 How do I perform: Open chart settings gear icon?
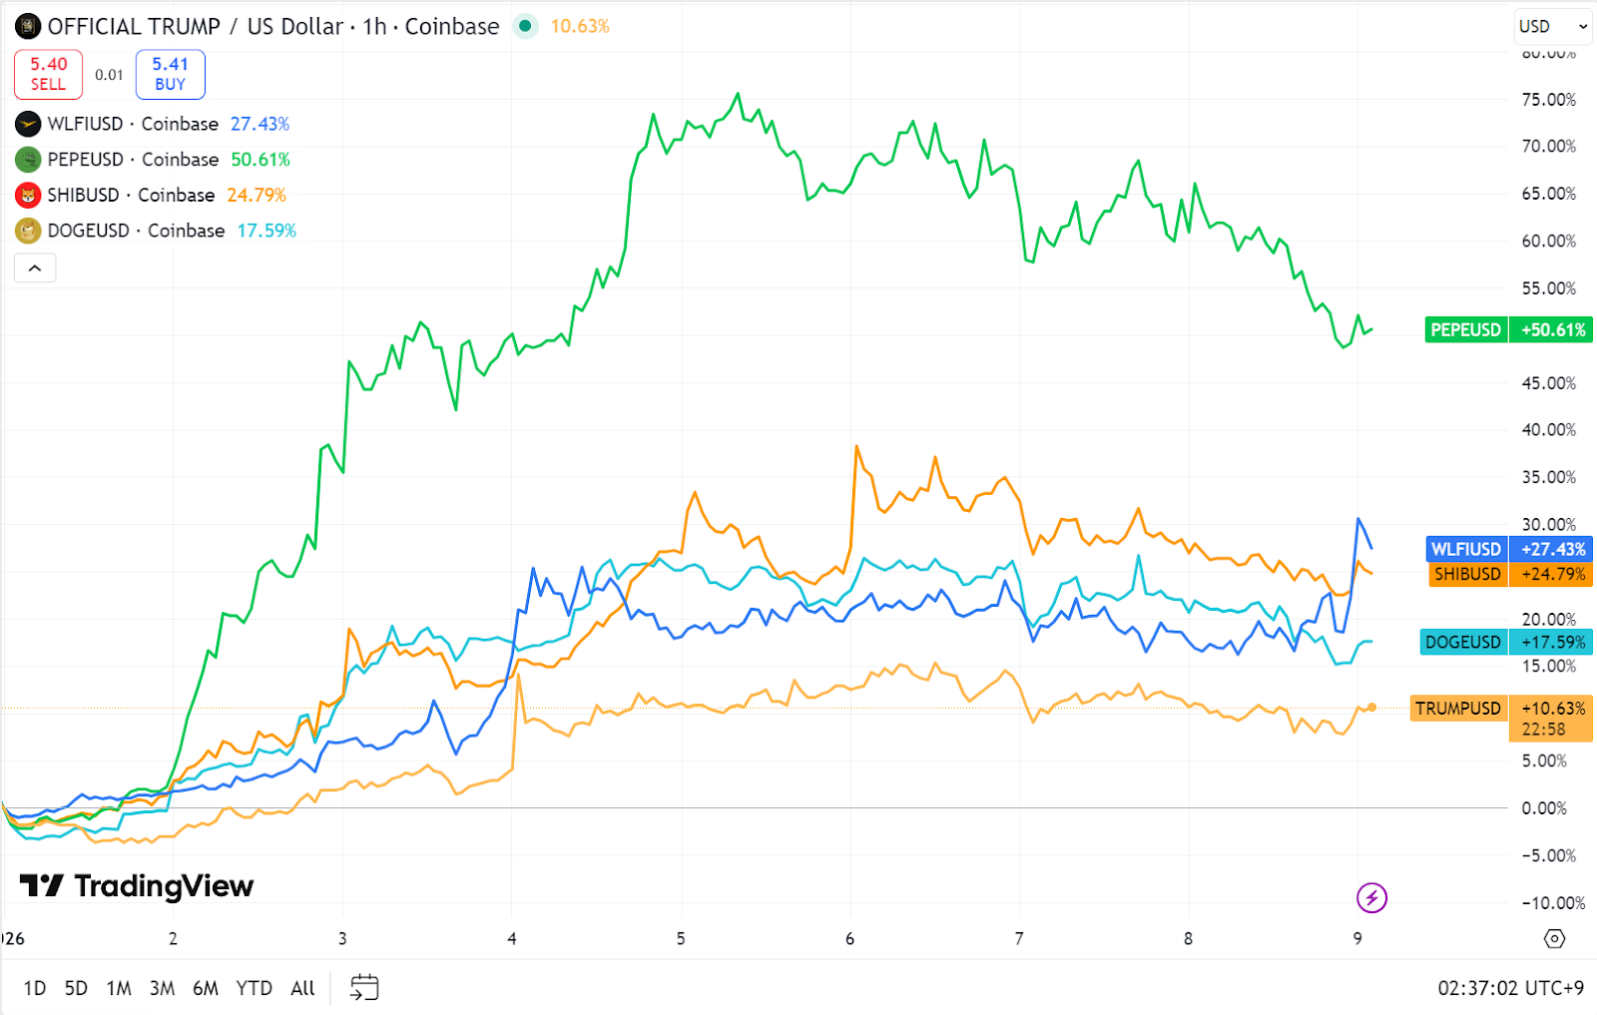pos(1554,938)
